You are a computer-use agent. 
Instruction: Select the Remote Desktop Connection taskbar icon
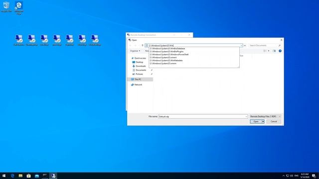click(53, 176)
